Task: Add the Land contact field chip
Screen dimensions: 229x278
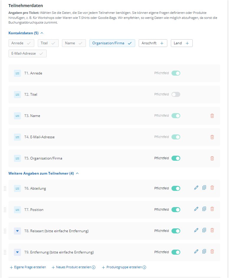Action: pos(181,43)
